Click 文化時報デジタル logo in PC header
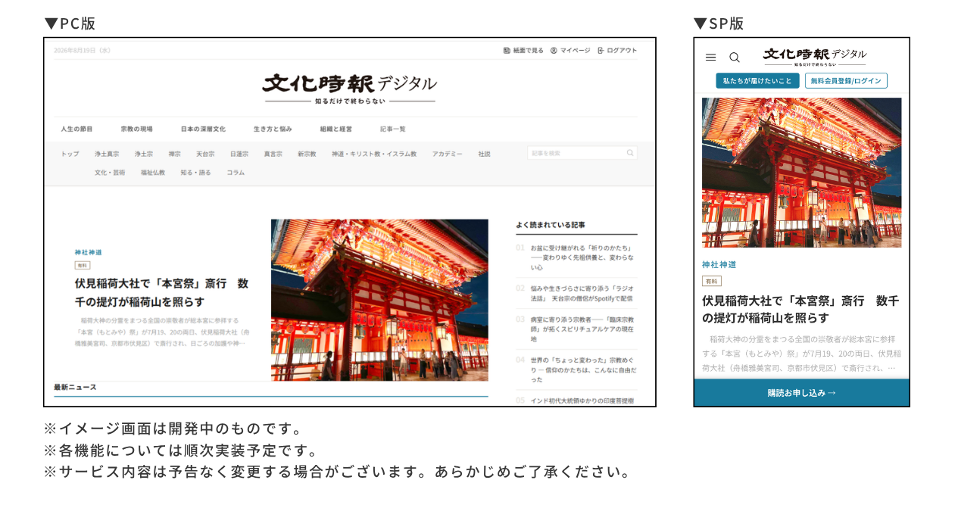 point(349,89)
